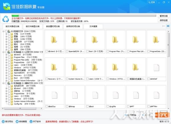Screen dimensions: 171x124
Task: Click the tree panel horizontal scrollbar
Action: (x=20, y=109)
